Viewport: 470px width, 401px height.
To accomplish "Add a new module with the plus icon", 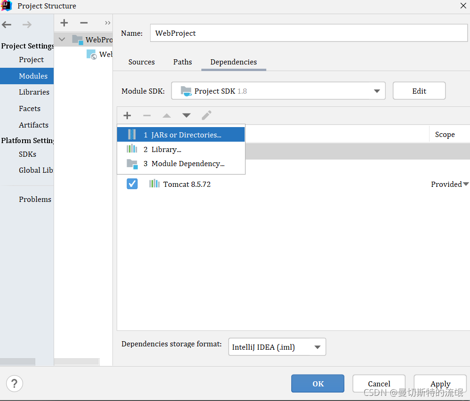I will pyautogui.click(x=64, y=23).
